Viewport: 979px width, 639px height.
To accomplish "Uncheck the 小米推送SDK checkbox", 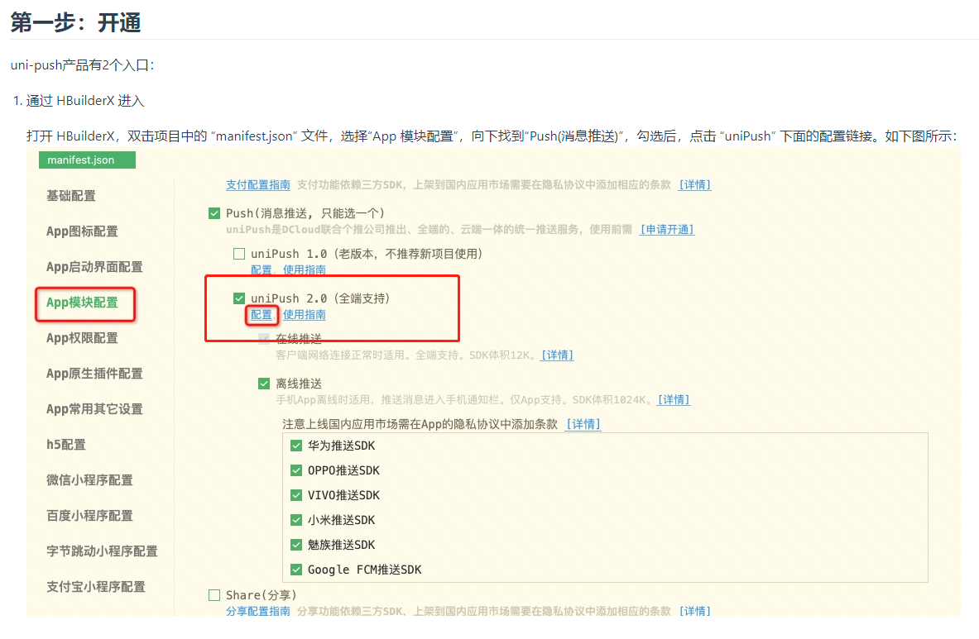I will pos(296,520).
